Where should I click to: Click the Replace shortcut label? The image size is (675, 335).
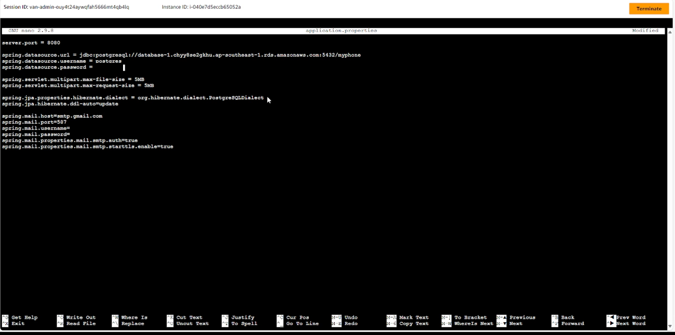coord(133,324)
